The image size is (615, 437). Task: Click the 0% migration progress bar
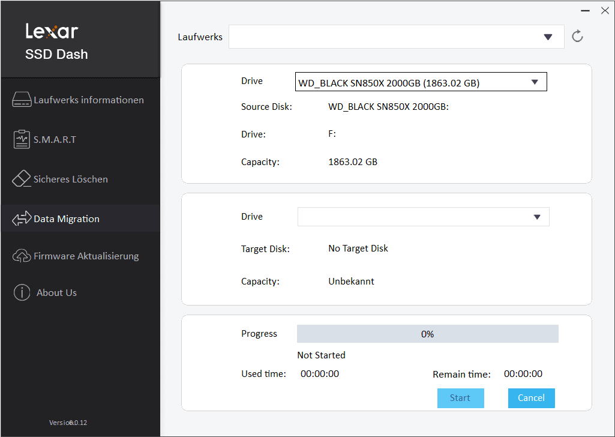(428, 334)
